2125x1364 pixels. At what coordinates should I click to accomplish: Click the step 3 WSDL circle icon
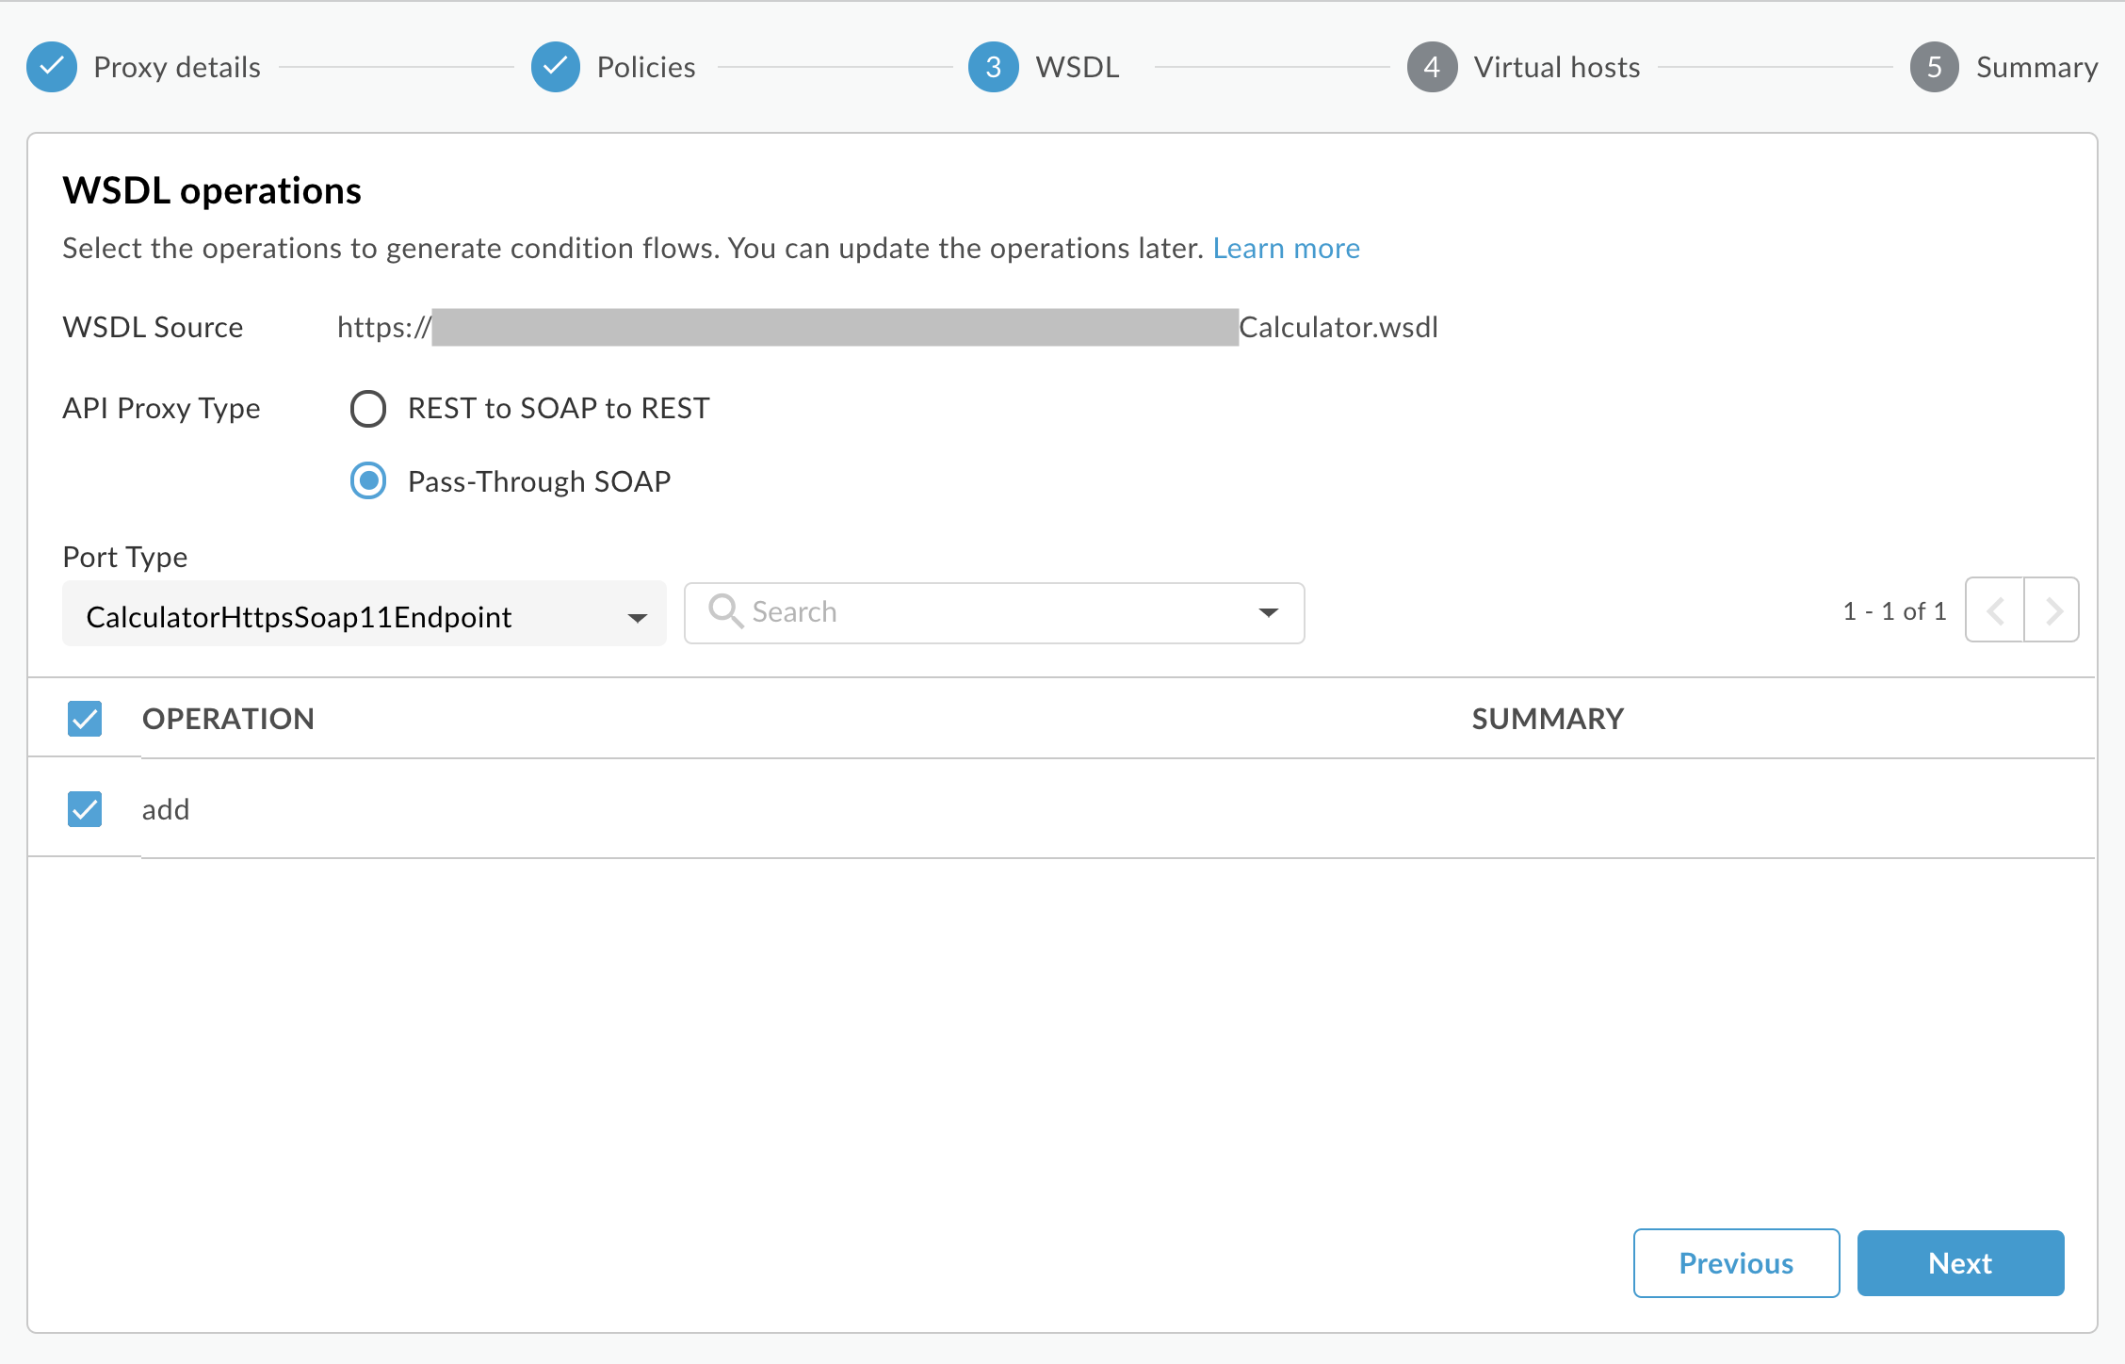[x=993, y=67]
